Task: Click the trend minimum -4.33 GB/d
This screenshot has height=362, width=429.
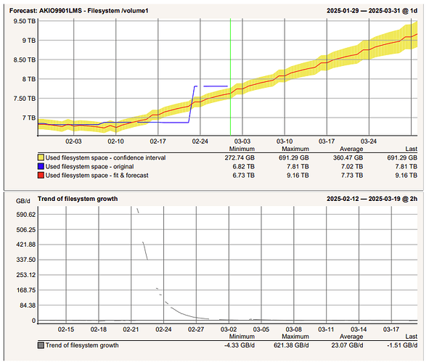Action: 240,345
